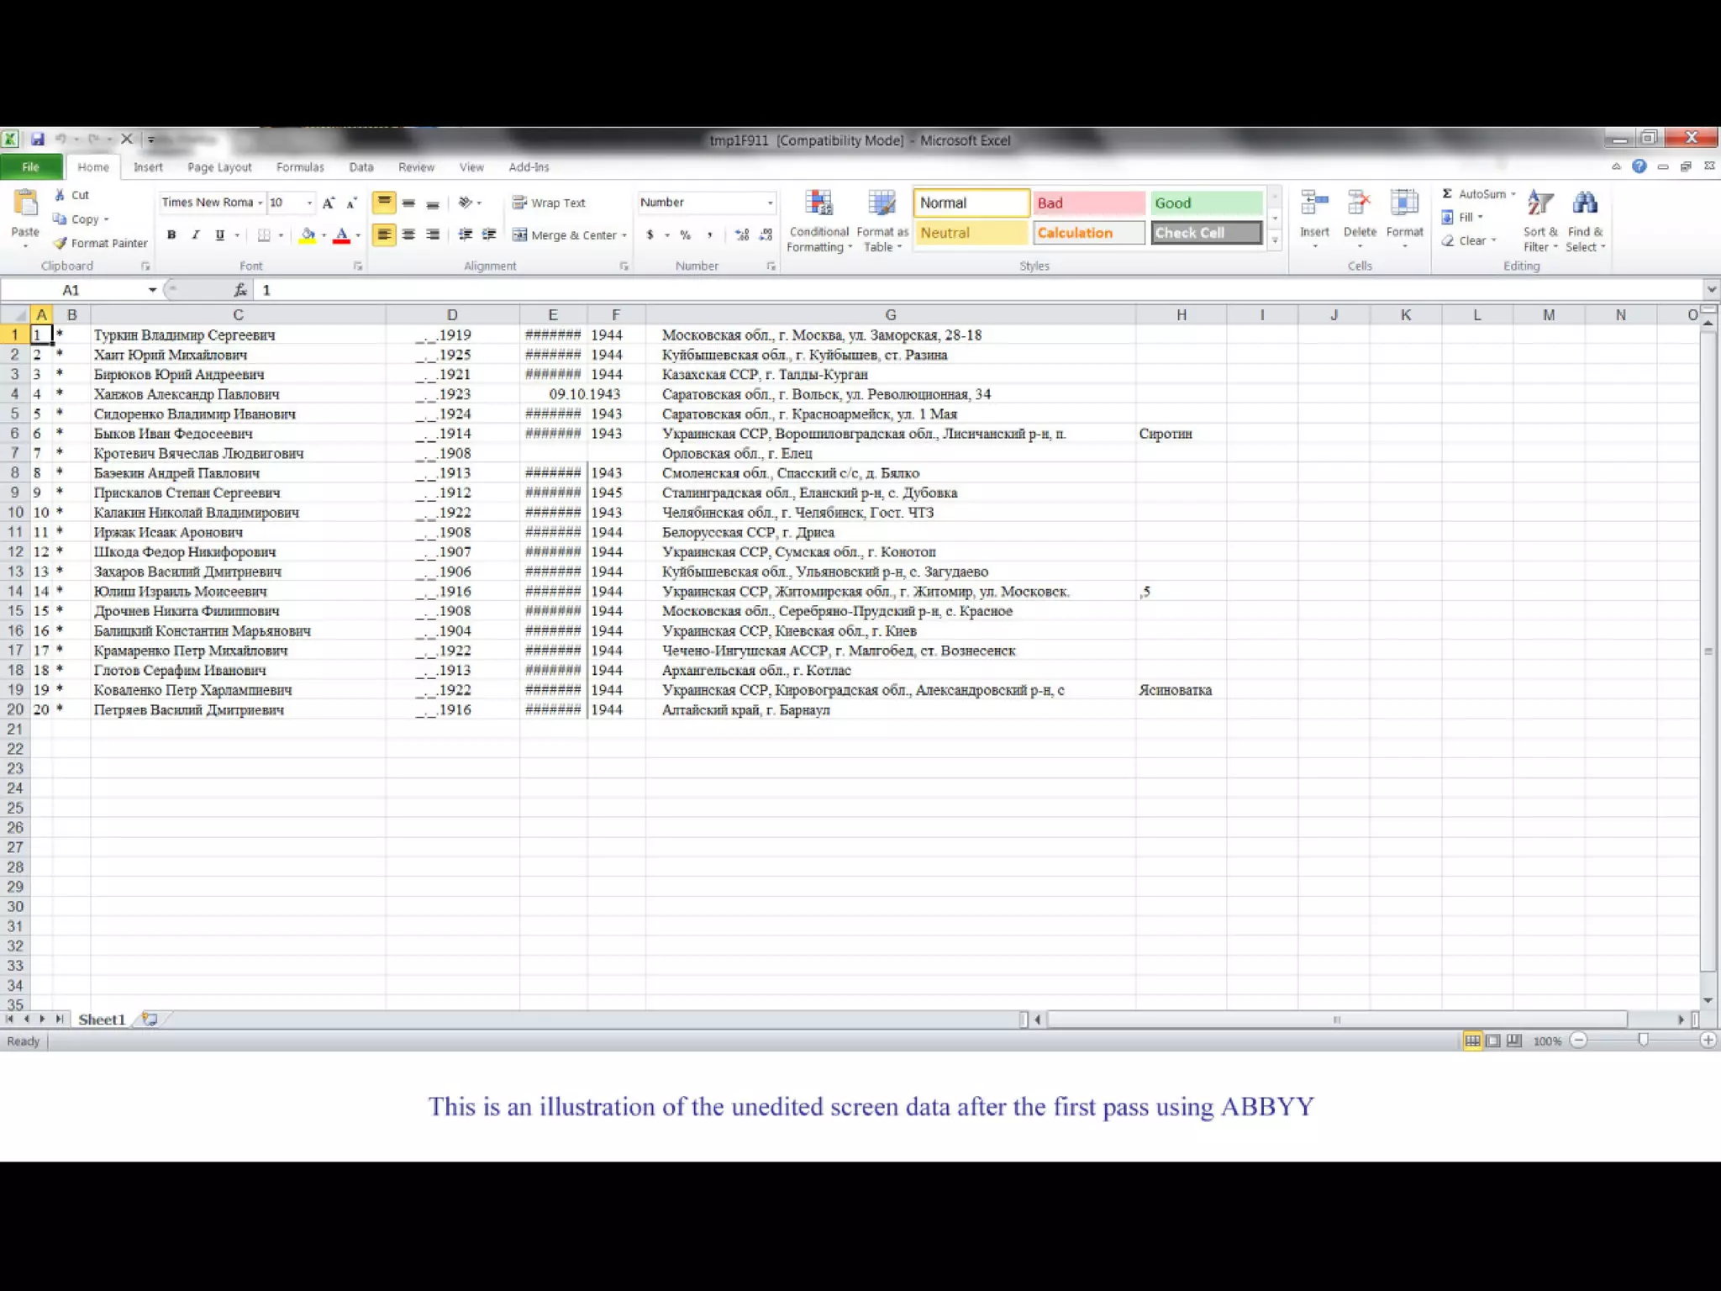Click the Cut scissors icon
Viewport: 1721px width, 1291px height.
tap(60, 195)
